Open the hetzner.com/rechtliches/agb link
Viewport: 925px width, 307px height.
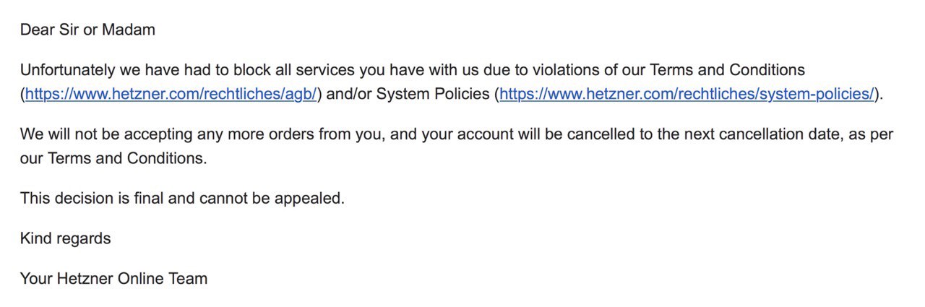171,94
